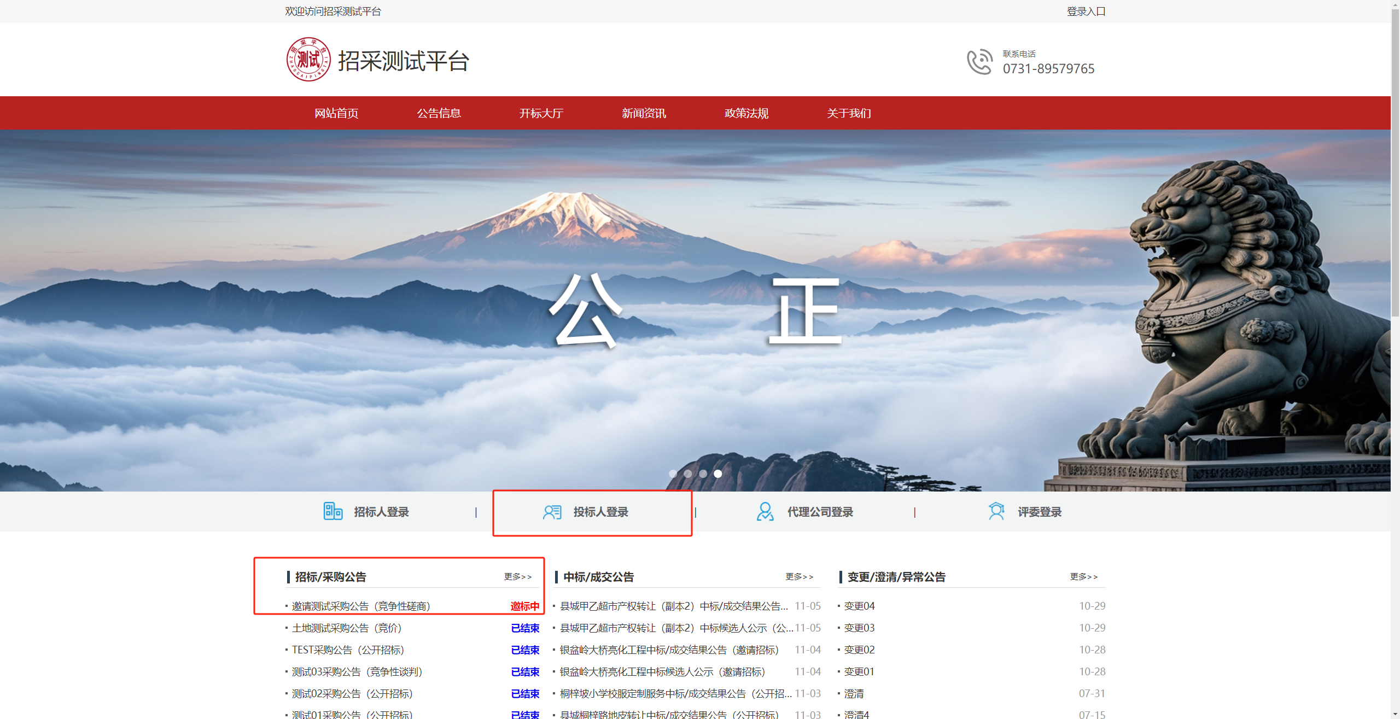Click the phone handset icon

coord(979,62)
